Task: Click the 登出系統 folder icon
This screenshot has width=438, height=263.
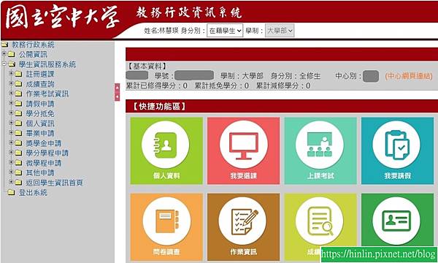Action: click(12, 192)
